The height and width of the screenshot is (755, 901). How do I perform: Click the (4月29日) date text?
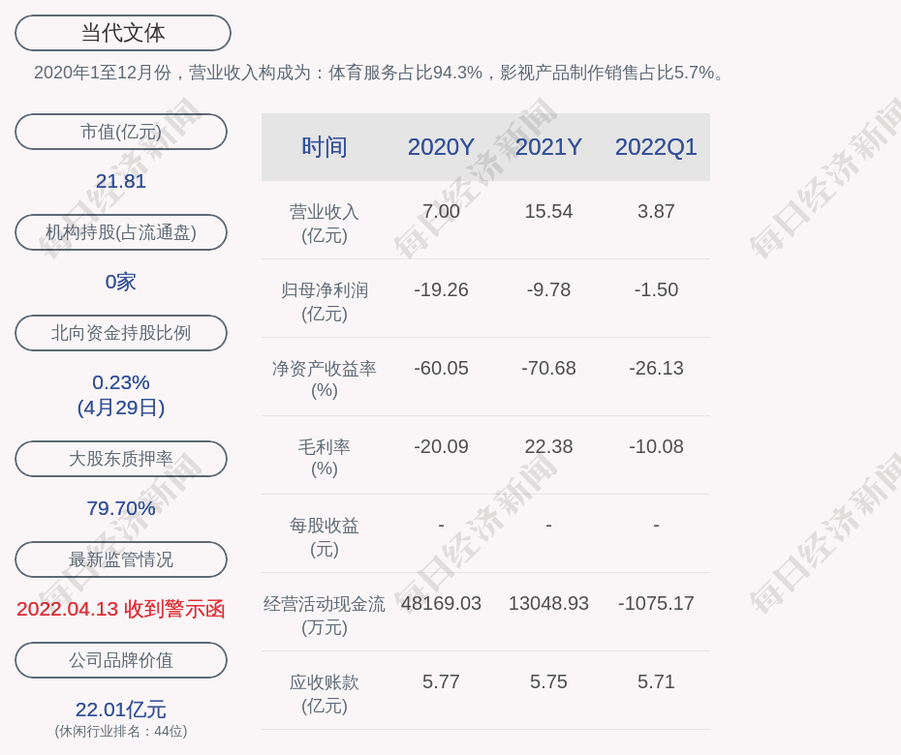(x=121, y=408)
